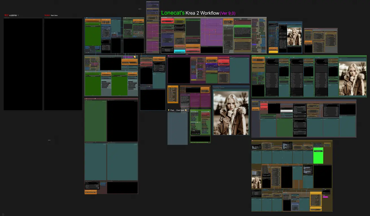Viewport: 370px width, 216px height.
Task: Select the bright neon-green node in the bottom group
Action: tap(318, 155)
